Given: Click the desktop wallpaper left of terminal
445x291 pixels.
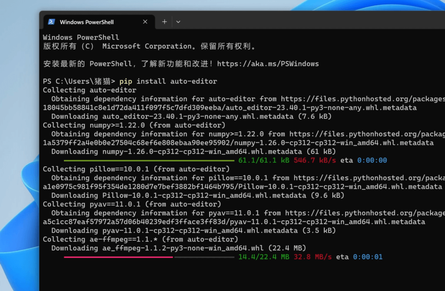Looking at the screenshot, I should tap(20, 174).
